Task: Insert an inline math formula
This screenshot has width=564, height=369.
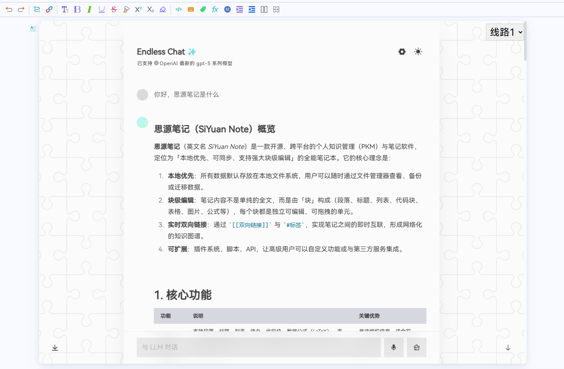Action: pos(215,9)
